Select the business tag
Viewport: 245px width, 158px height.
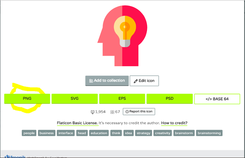click(x=47, y=133)
